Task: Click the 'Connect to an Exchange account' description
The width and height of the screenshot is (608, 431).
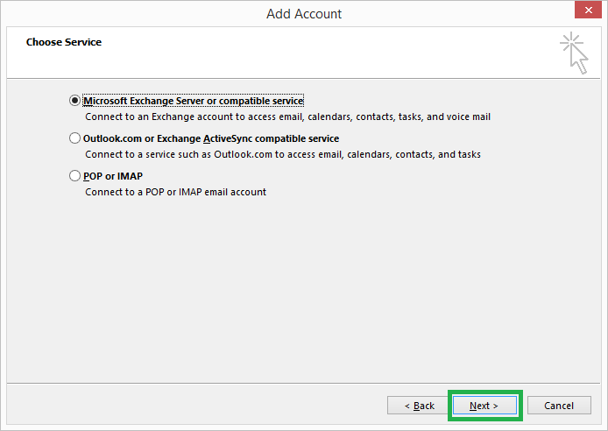Action: (x=287, y=117)
